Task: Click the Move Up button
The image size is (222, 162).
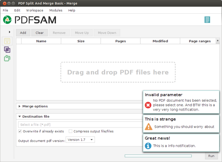Action: (x=82, y=33)
